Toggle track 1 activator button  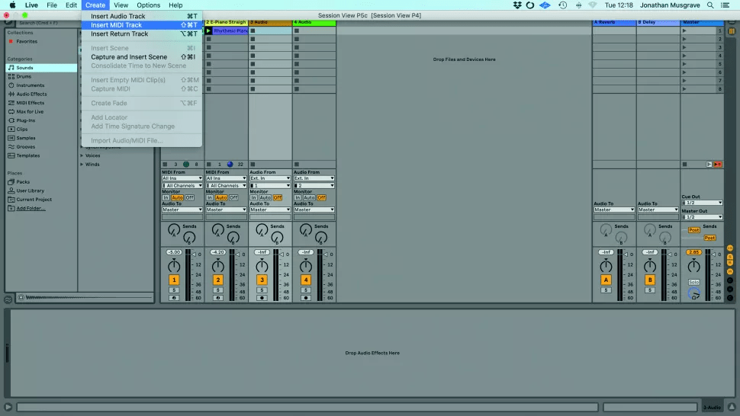174,280
